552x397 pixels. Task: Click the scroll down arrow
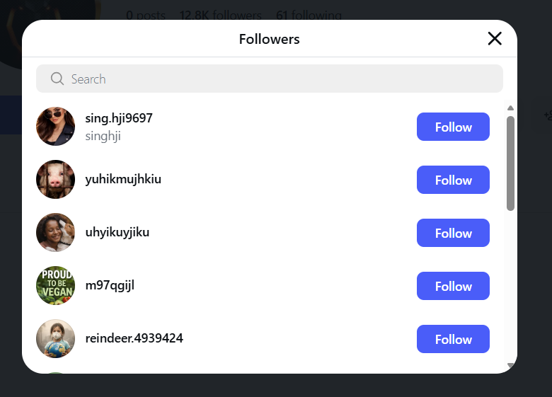pos(510,365)
